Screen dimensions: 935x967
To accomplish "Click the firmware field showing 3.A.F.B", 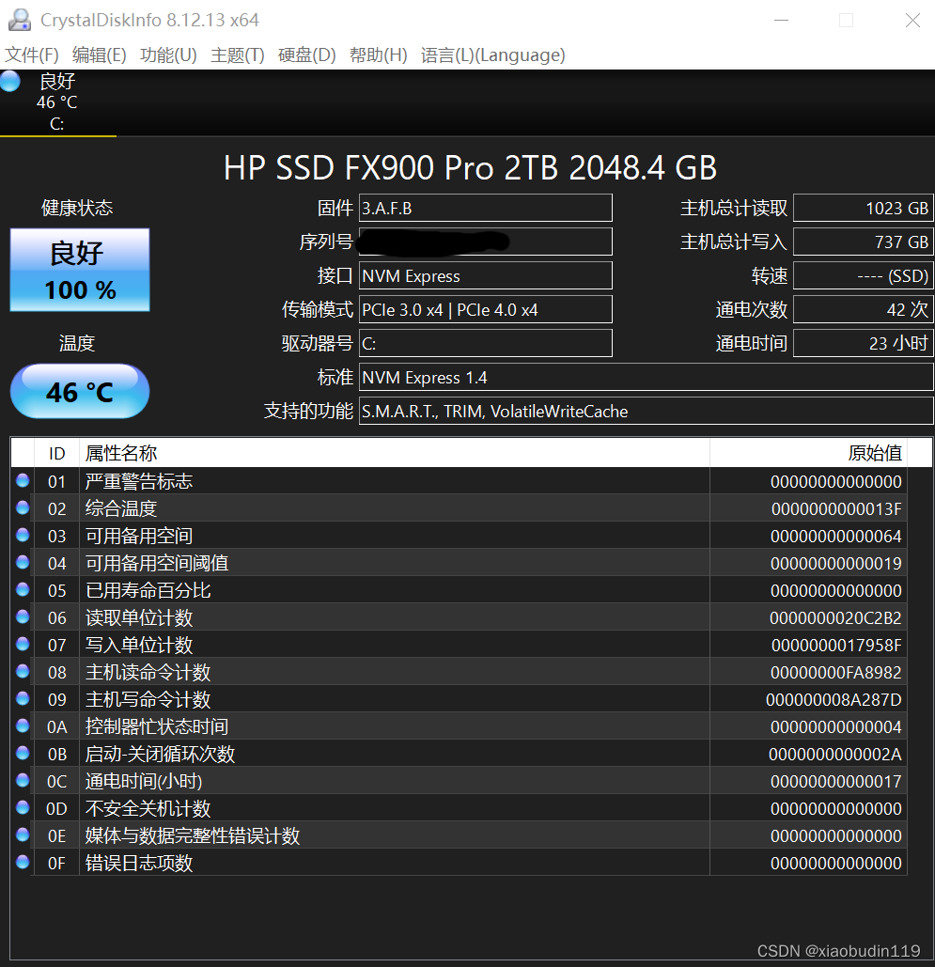I will click(486, 208).
